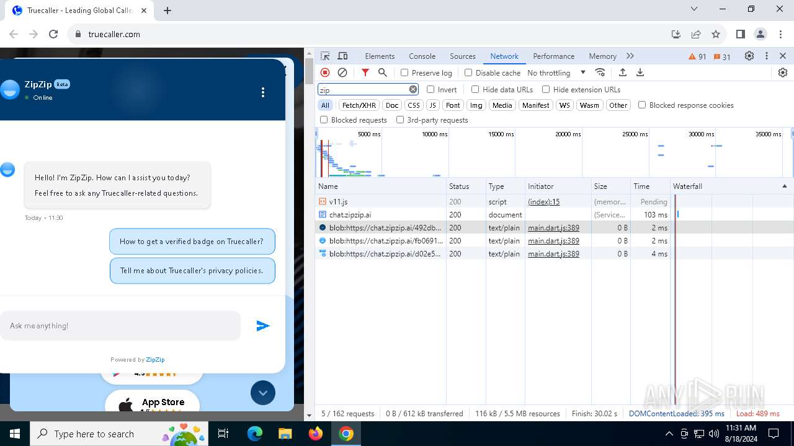The image size is (794, 446).
Task: Bookmark this page star icon
Action: point(716,34)
